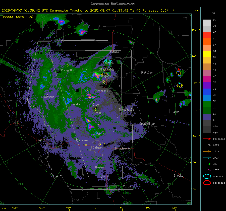This screenshot has height=211, width=226.
Task: Click the Sundre town label
Action: click(76, 104)
